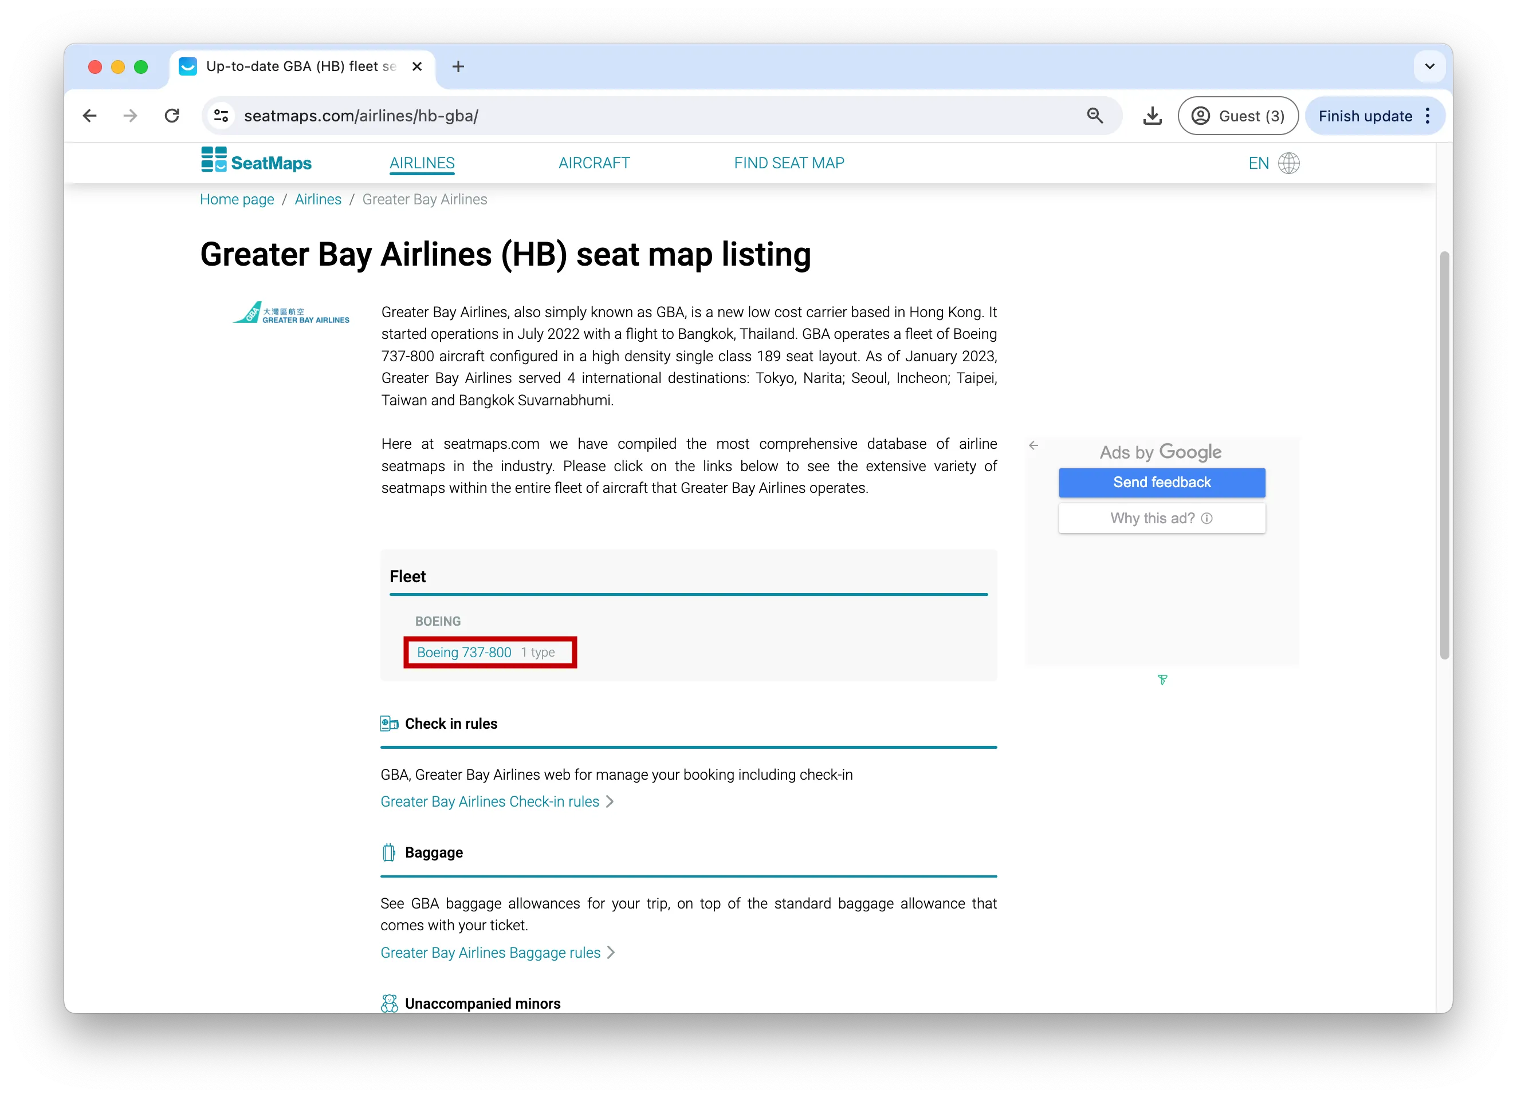Open site information icon in address bar
1517x1098 pixels.
[221, 116]
